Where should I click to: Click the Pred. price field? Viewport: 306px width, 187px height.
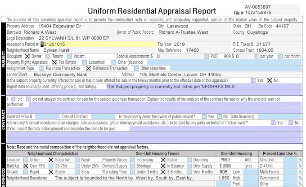coord(223,184)
